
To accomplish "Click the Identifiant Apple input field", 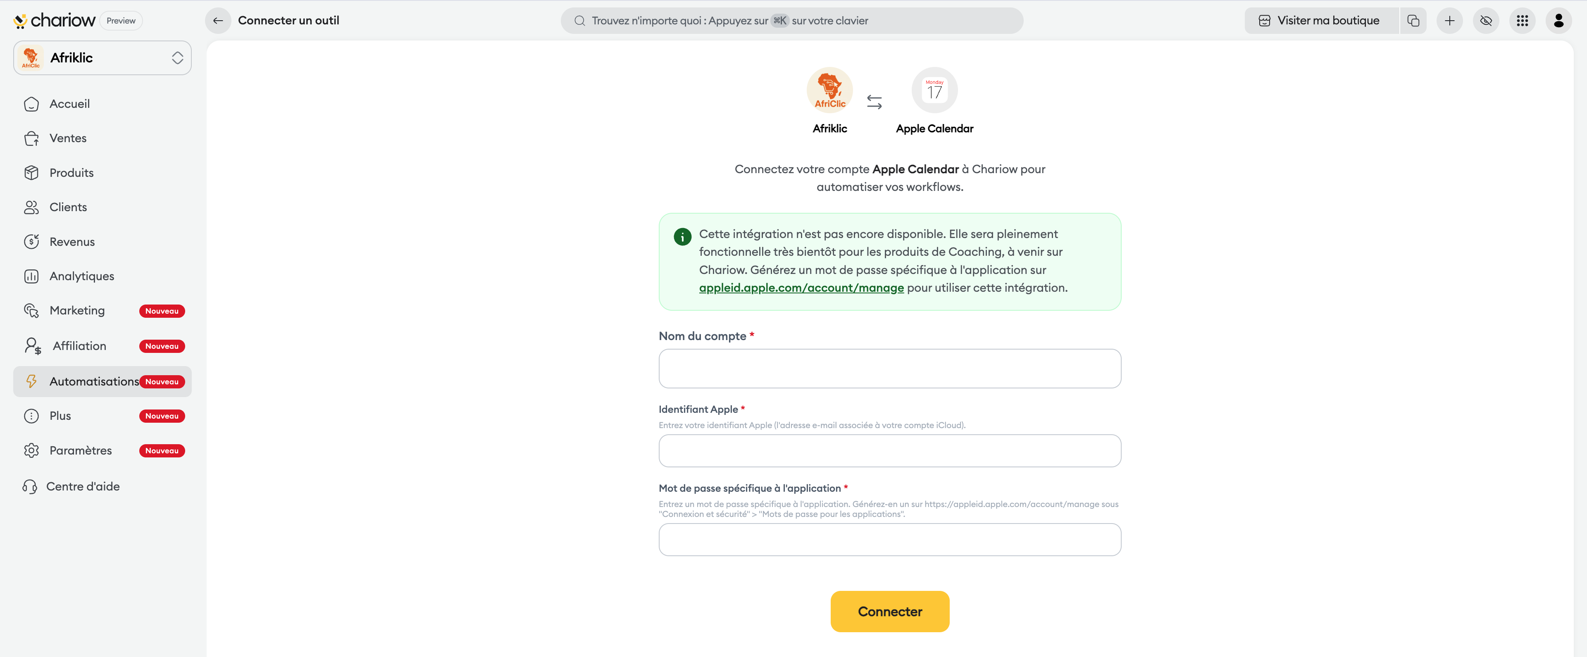I will click(x=889, y=451).
